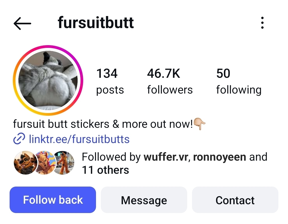The height and width of the screenshot is (224, 288).
Task: View the fursuitbutt profile picture story
Action: [x=48, y=80]
